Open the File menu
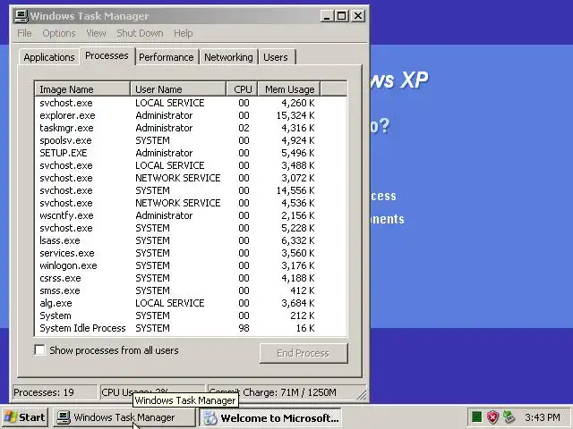The height and width of the screenshot is (429, 573). point(24,33)
